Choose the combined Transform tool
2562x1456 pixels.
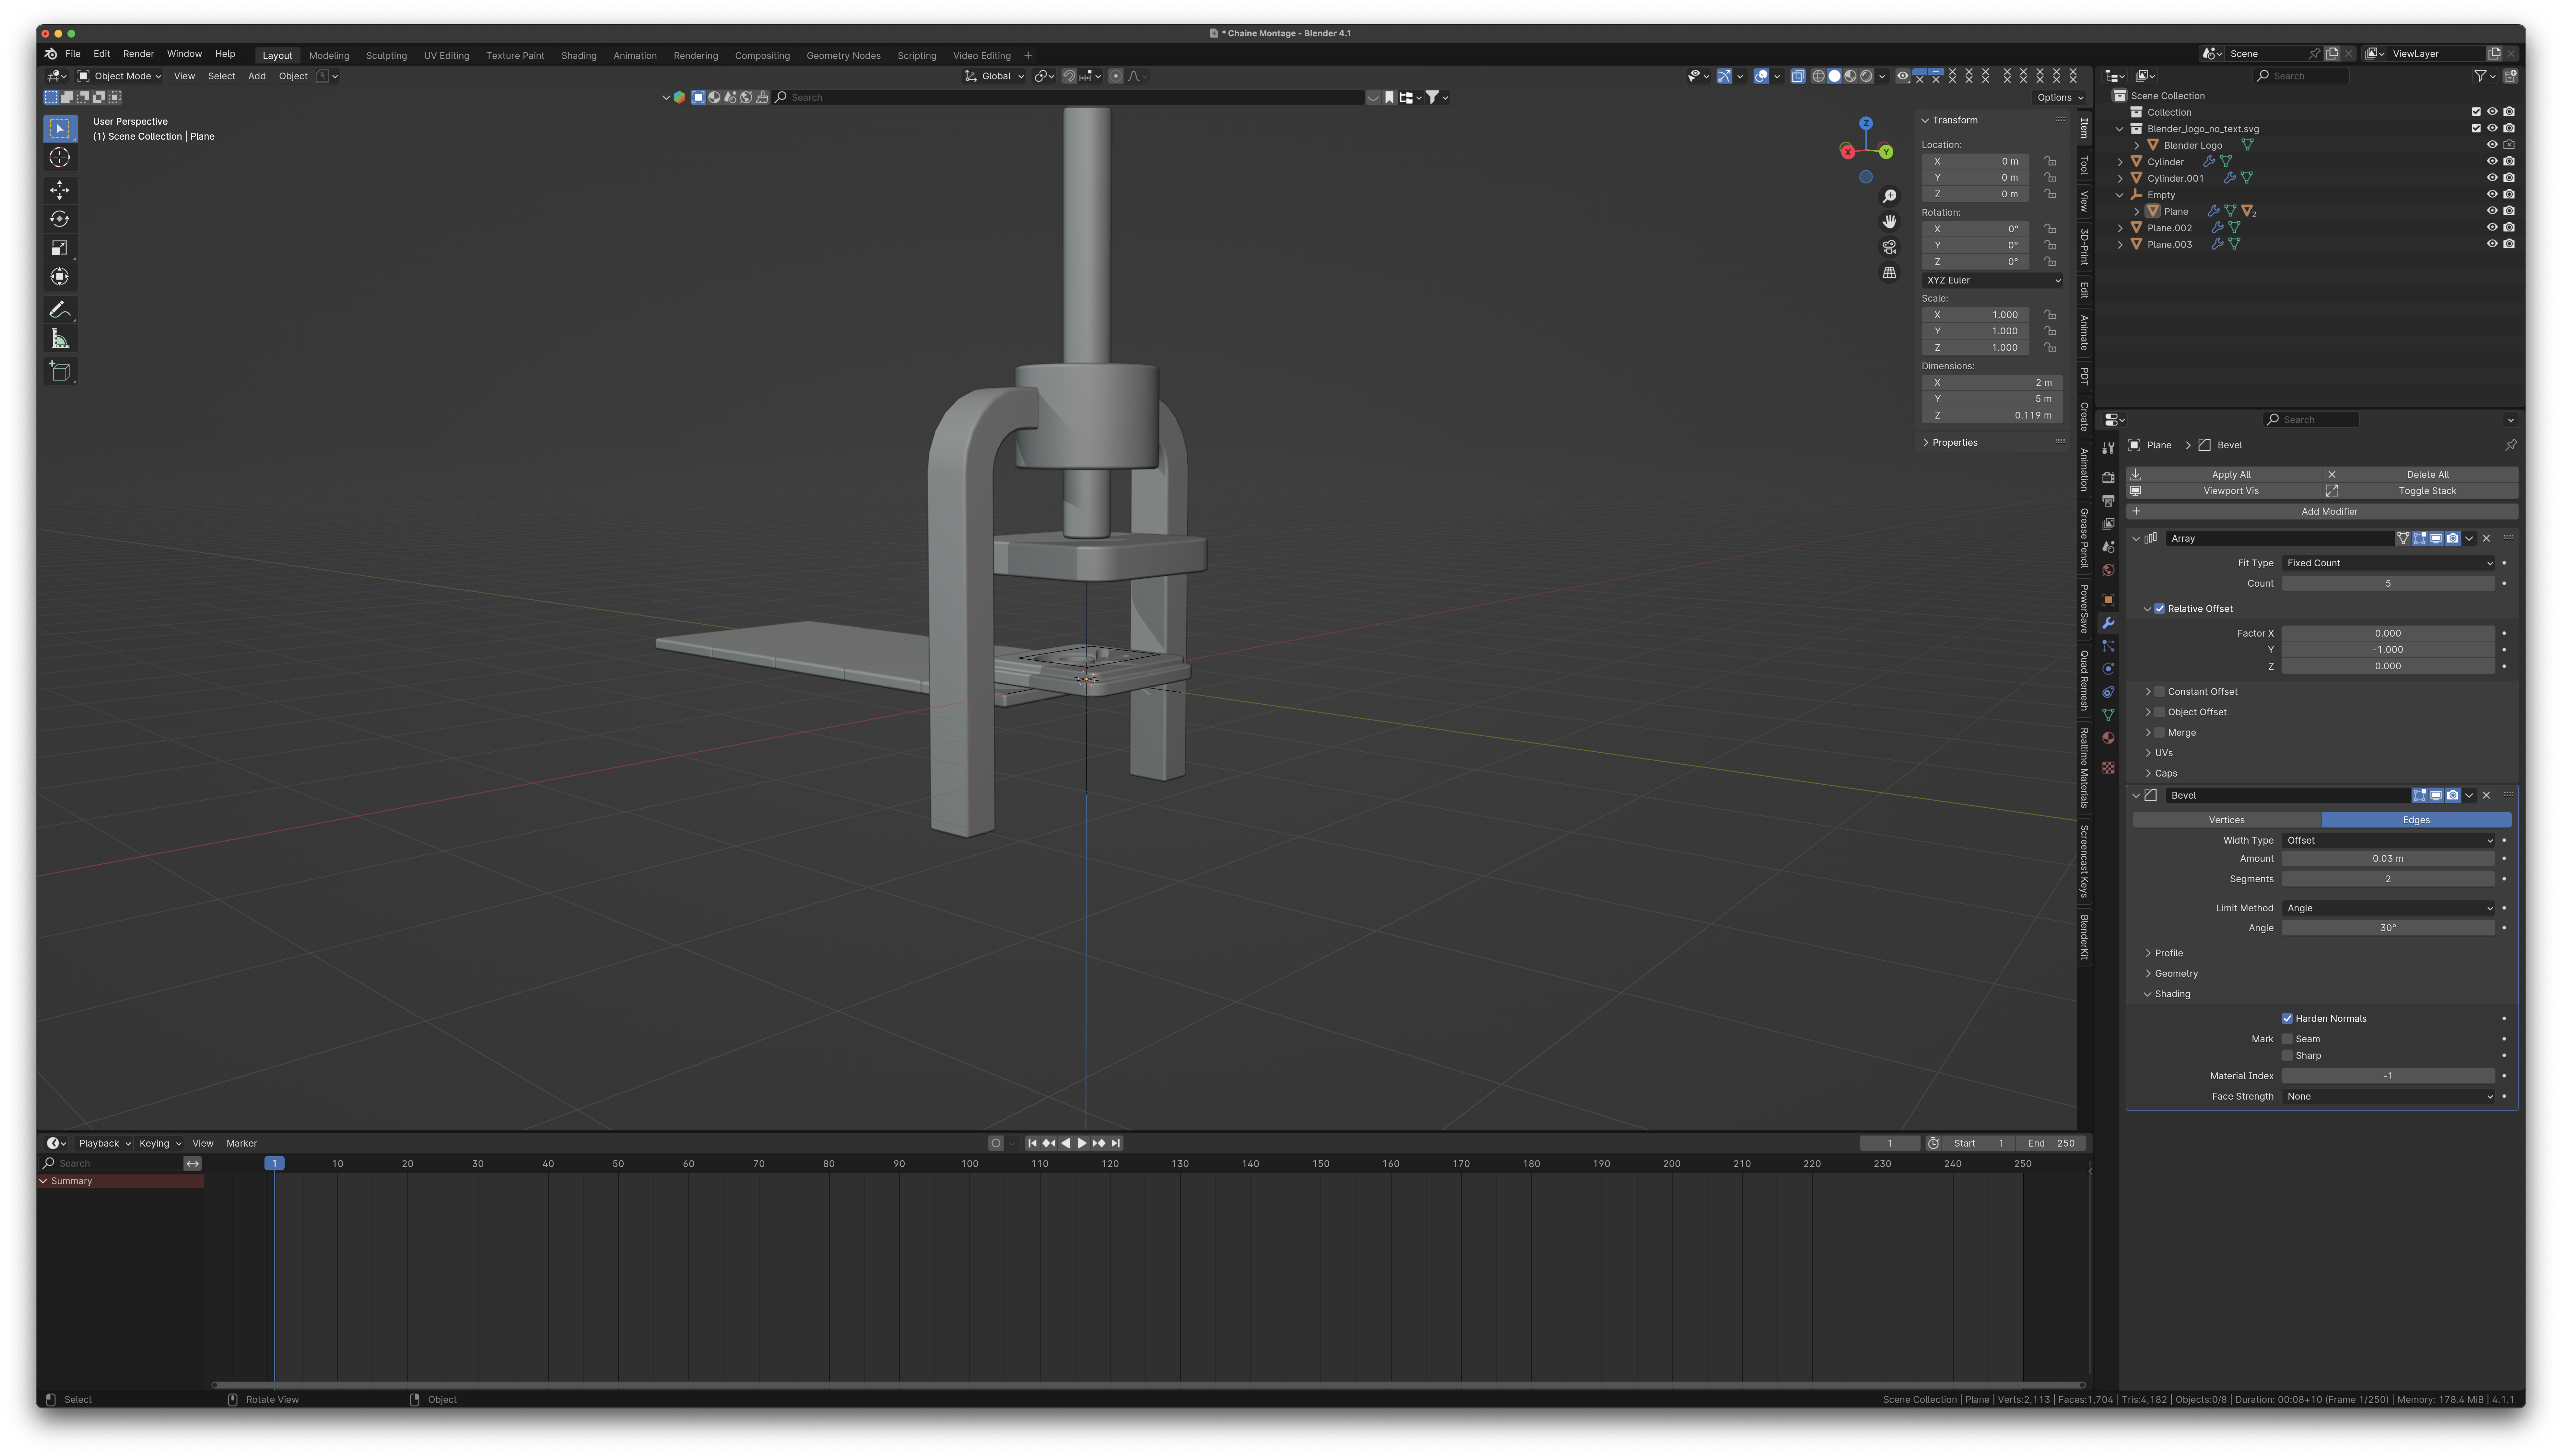click(60, 277)
